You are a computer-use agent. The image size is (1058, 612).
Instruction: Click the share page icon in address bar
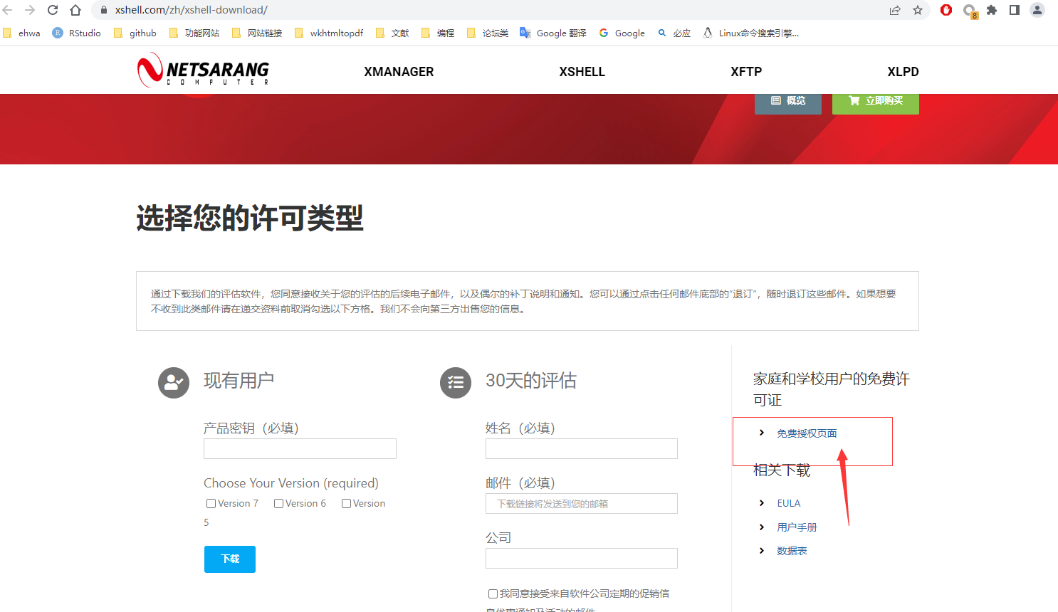895,10
